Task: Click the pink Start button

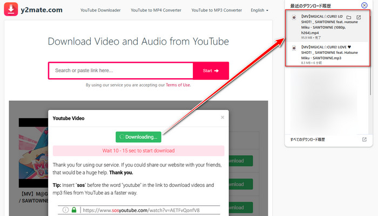Action: (211, 71)
